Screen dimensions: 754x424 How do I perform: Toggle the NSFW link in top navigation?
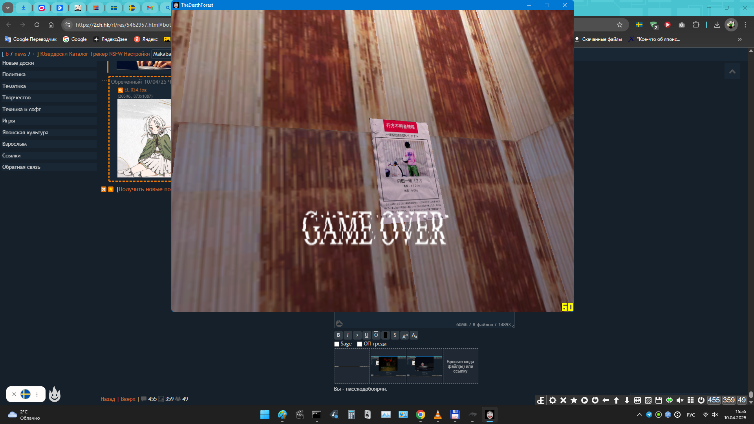click(x=116, y=54)
